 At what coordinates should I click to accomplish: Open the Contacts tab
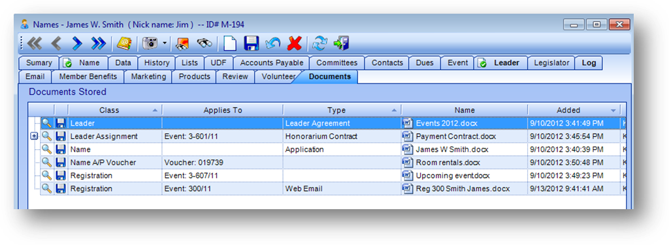point(387,63)
